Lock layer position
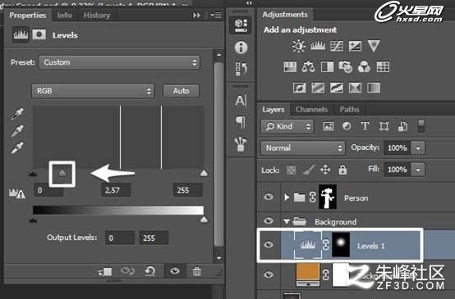The height and width of the screenshot is (299, 455). pos(325,170)
